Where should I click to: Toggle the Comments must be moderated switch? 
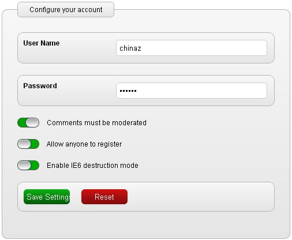[x=28, y=123]
